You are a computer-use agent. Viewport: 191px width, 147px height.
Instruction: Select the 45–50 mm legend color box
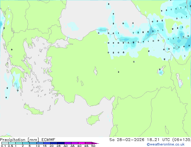click(89, 143)
